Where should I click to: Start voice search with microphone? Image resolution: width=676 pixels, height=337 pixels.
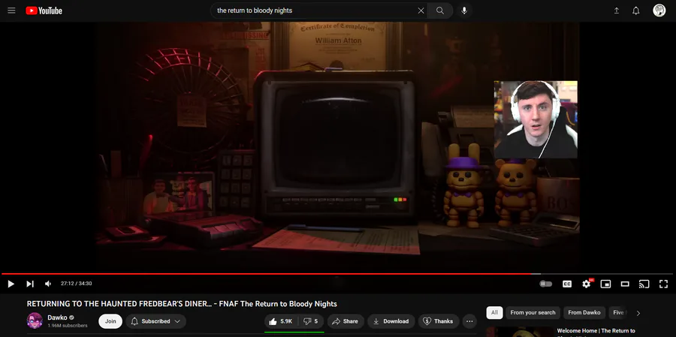[x=464, y=11]
